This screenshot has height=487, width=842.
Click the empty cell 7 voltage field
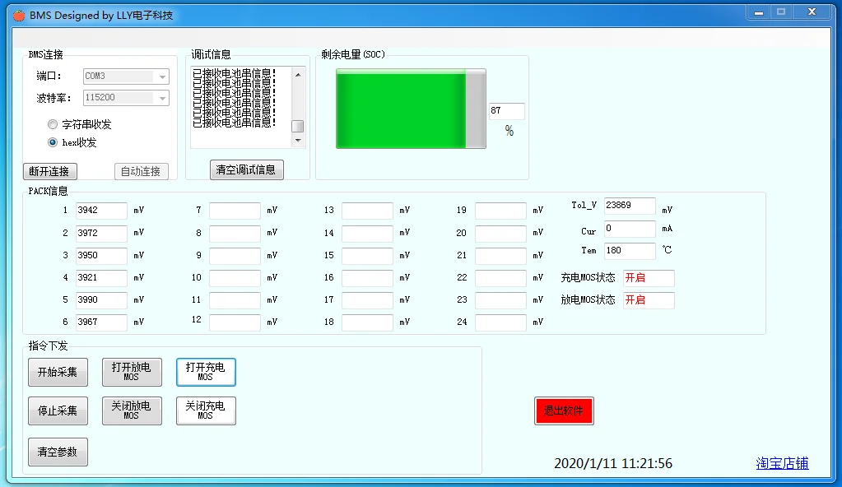[x=235, y=211]
